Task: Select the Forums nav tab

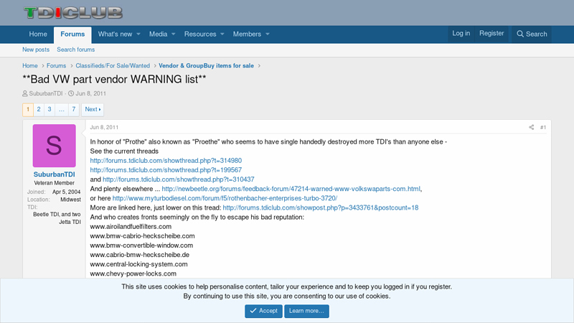Action: point(72,34)
